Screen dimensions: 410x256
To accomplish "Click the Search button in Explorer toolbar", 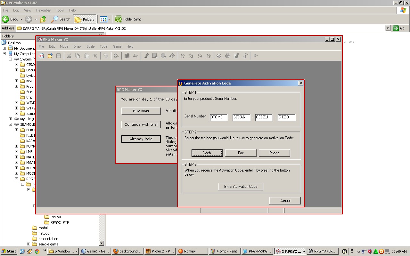I will tap(61, 19).
